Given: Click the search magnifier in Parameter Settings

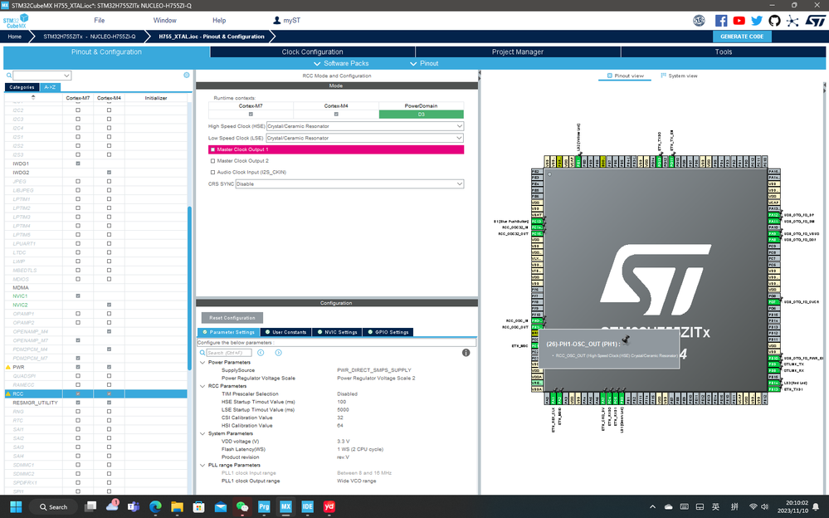Looking at the screenshot, I should [x=202, y=352].
